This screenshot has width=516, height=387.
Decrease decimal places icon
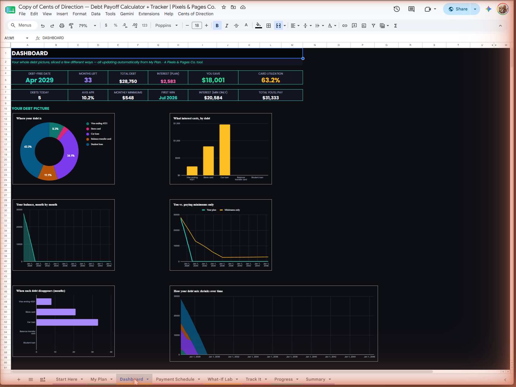[x=125, y=25]
